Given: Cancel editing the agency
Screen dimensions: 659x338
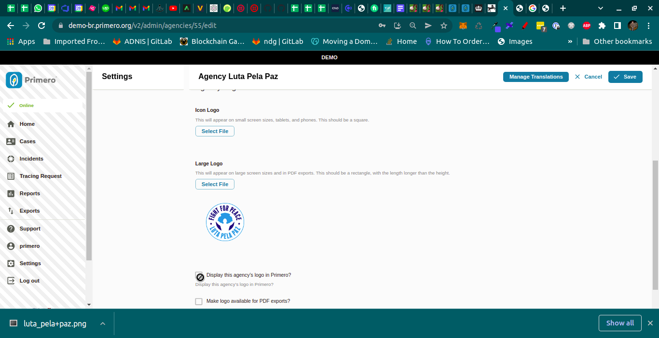Looking at the screenshot, I should 588,77.
